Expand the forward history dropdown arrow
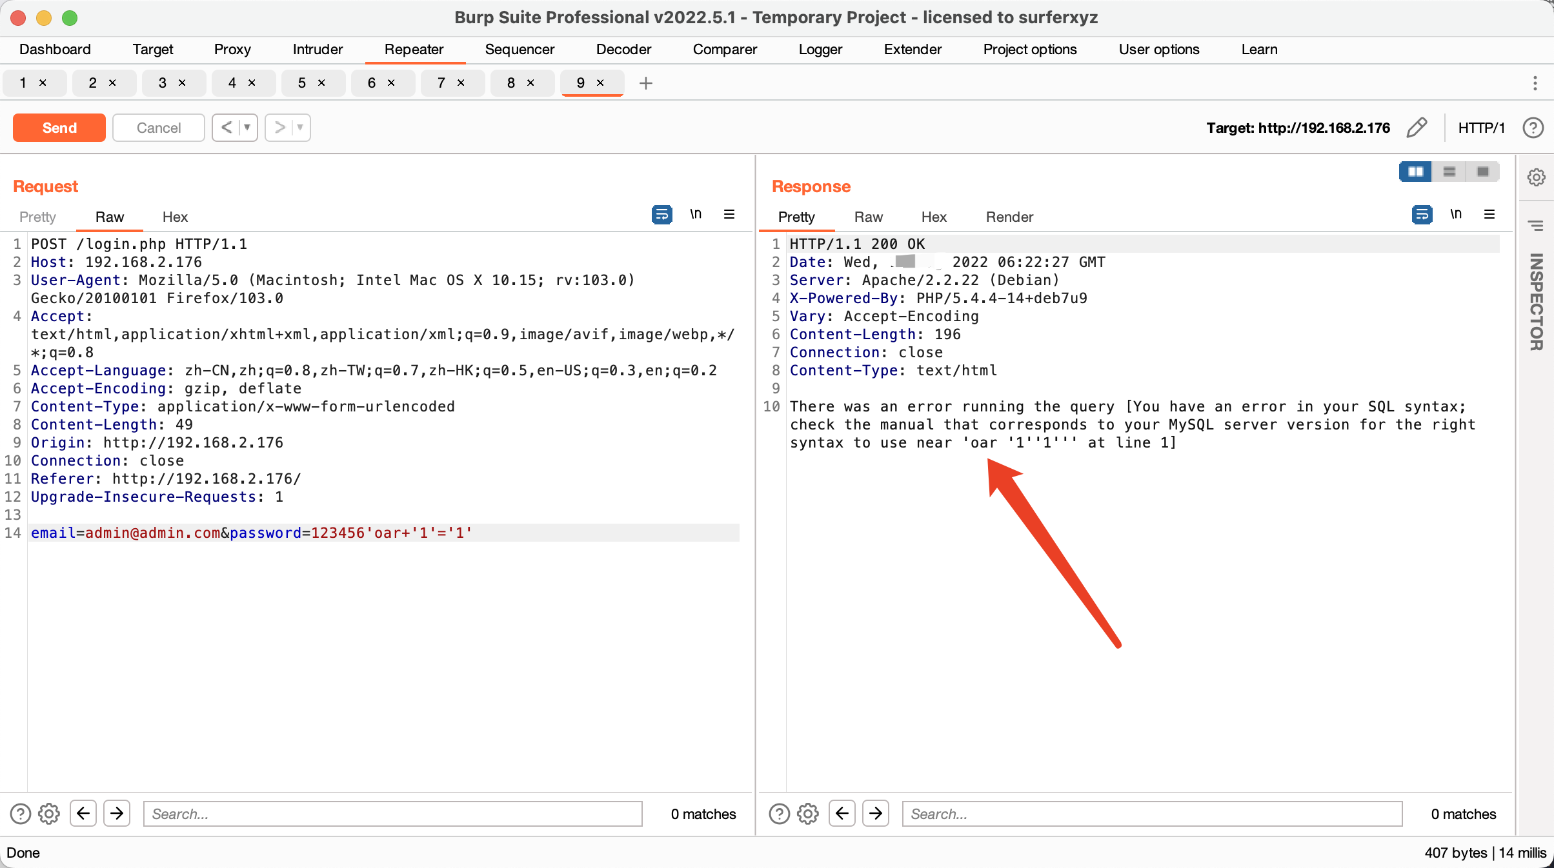Image resolution: width=1554 pixels, height=868 pixels. [x=300, y=128]
